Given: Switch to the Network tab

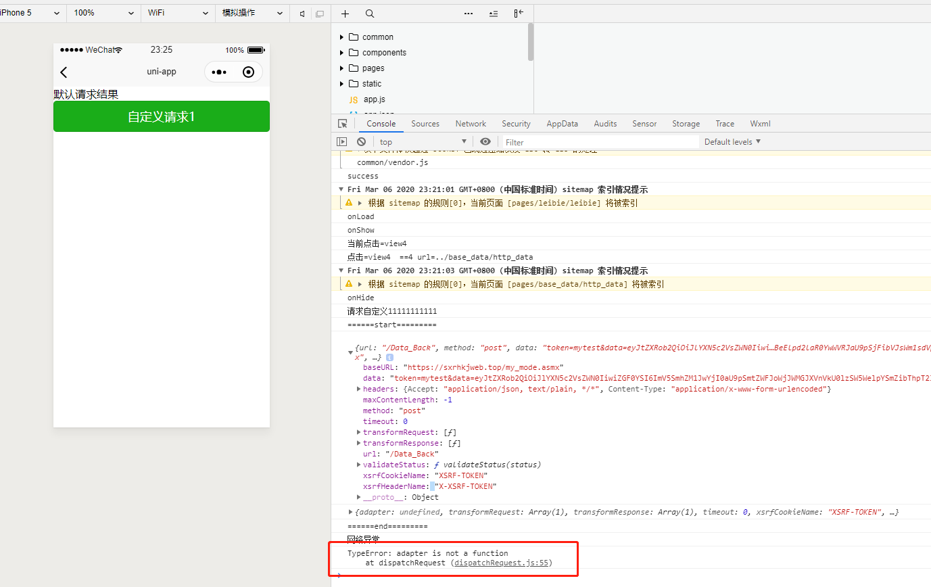Looking at the screenshot, I should (471, 124).
